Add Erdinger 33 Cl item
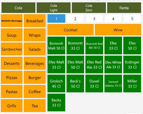The image size is (143, 114). [132, 65]
